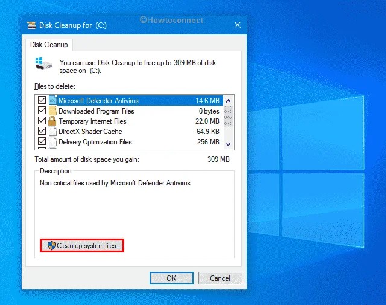
Task: Uncheck the Microsoft Defender Antivirus checkbox
Action: pos(42,100)
